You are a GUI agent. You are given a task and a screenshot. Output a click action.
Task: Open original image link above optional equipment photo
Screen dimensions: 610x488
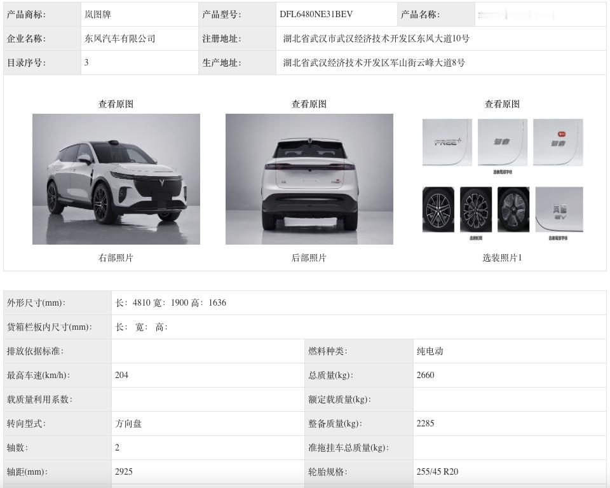(x=502, y=104)
